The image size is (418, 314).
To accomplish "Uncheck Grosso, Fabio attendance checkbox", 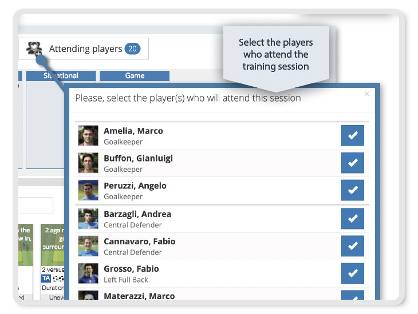I will (x=352, y=273).
